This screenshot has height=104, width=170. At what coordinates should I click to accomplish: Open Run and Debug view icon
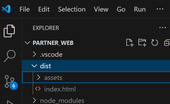(x=10, y=102)
